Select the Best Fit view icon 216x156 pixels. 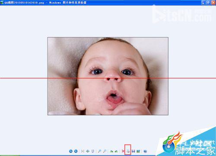point(83,151)
